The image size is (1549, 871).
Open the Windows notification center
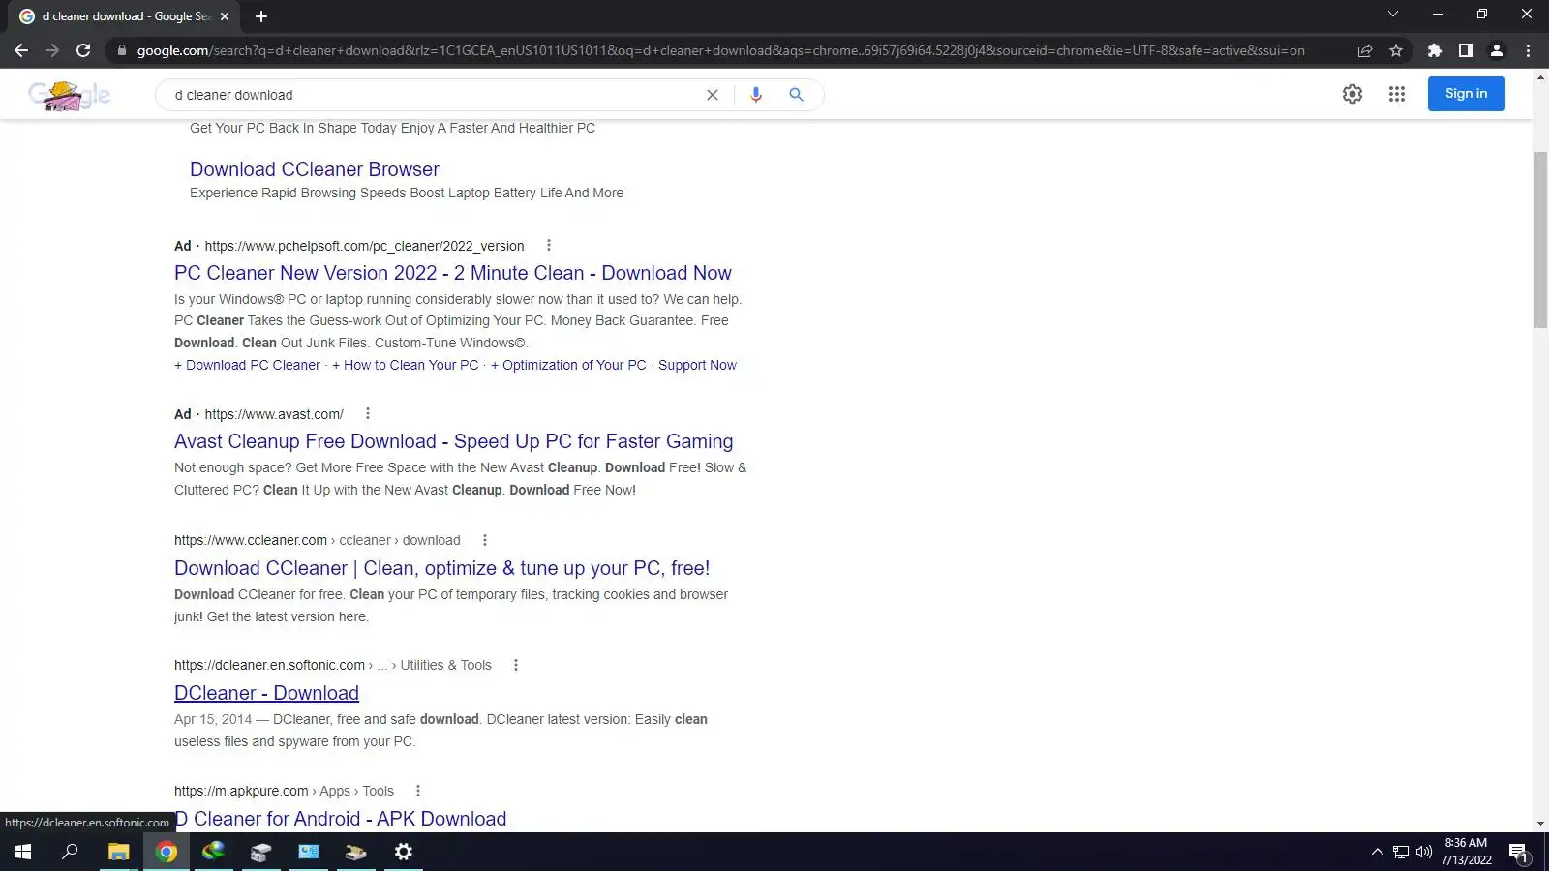[x=1519, y=852]
